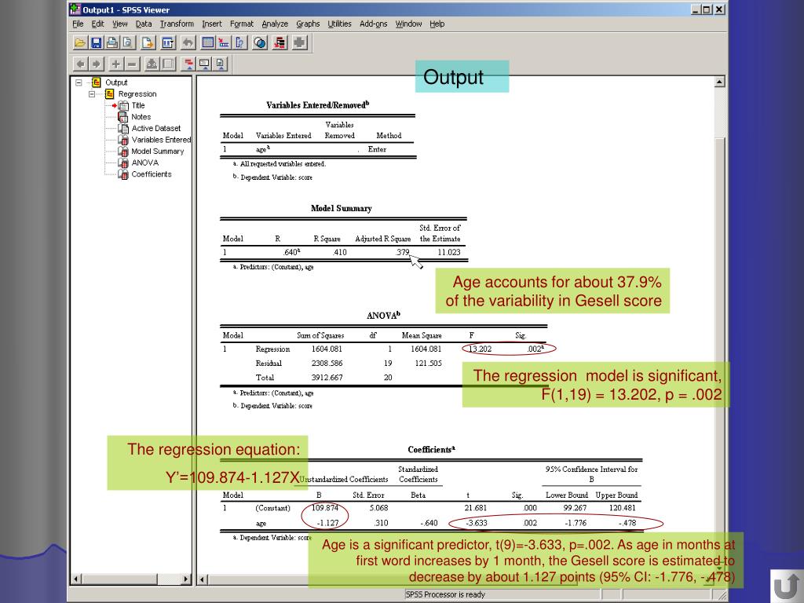The width and height of the screenshot is (804, 603).
Task: Select the Title item in the outline
Action: click(x=138, y=105)
